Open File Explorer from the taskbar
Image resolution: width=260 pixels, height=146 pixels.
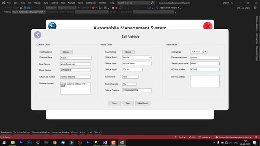[13, 142]
